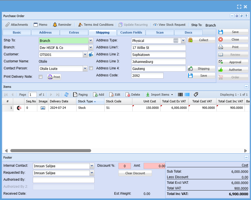Open the Address tab

(45, 32)
